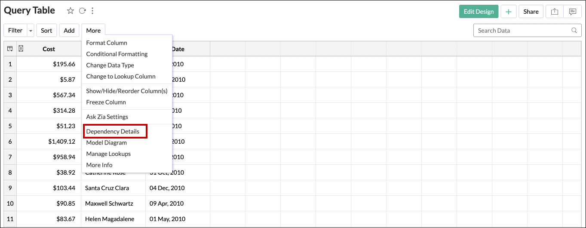Select Dependency Details from the menu
Image resolution: width=586 pixels, height=228 pixels.
[113, 131]
